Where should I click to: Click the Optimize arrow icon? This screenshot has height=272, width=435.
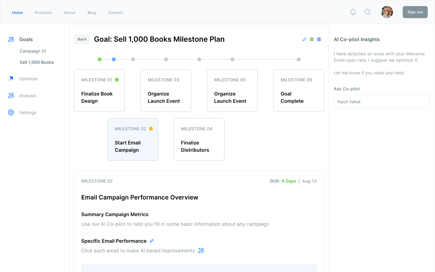11,79
